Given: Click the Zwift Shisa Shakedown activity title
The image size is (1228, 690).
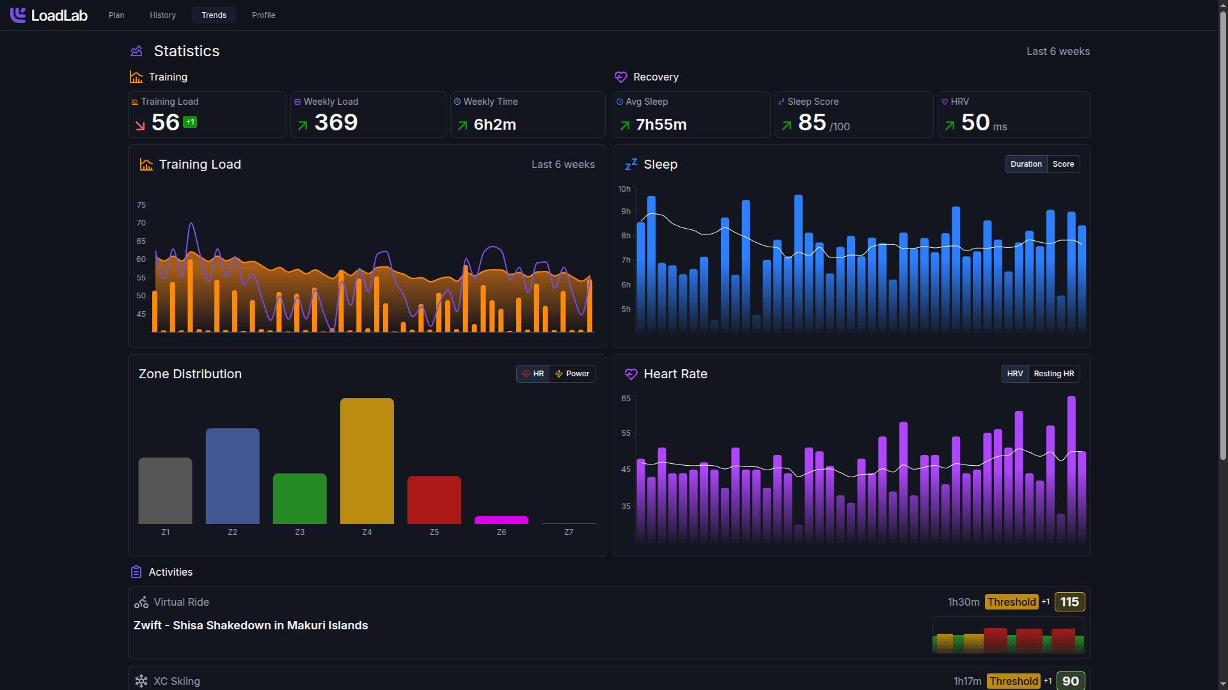Looking at the screenshot, I should [250, 625].
